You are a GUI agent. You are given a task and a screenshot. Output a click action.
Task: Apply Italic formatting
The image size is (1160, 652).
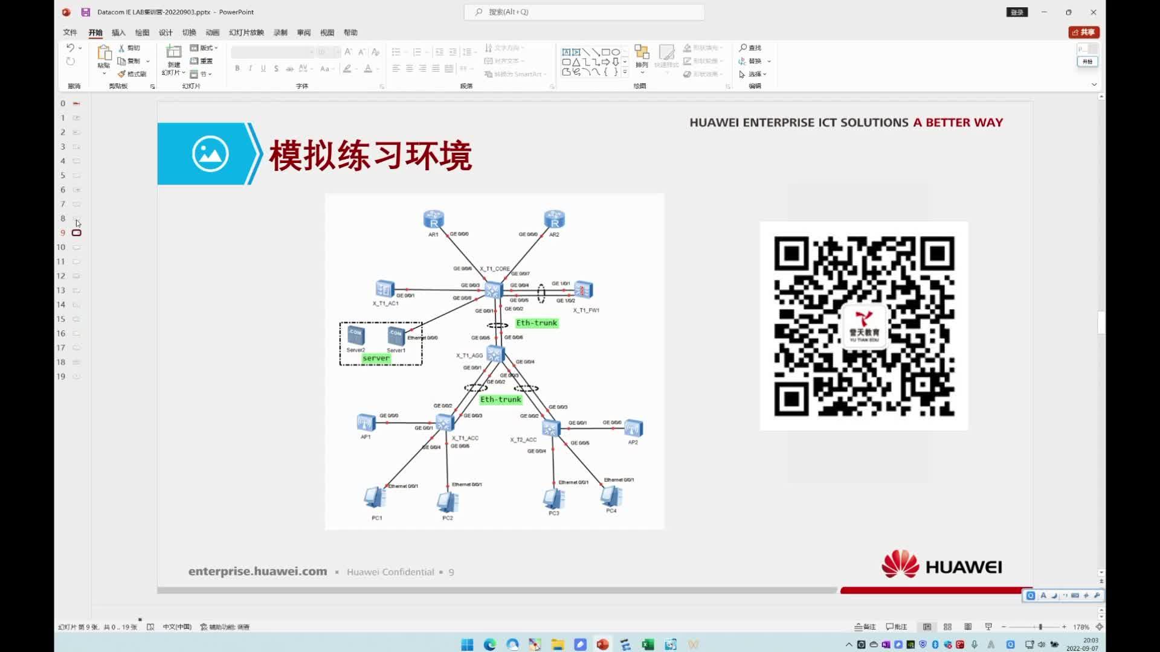tap(250, 68)
